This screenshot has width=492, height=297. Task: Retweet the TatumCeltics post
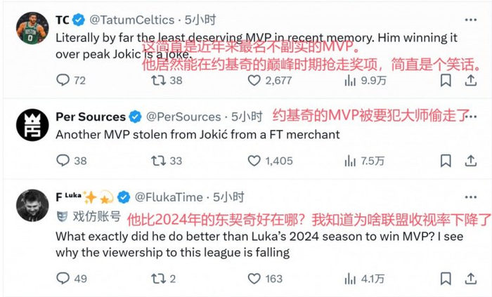click(x=159, y=81)
